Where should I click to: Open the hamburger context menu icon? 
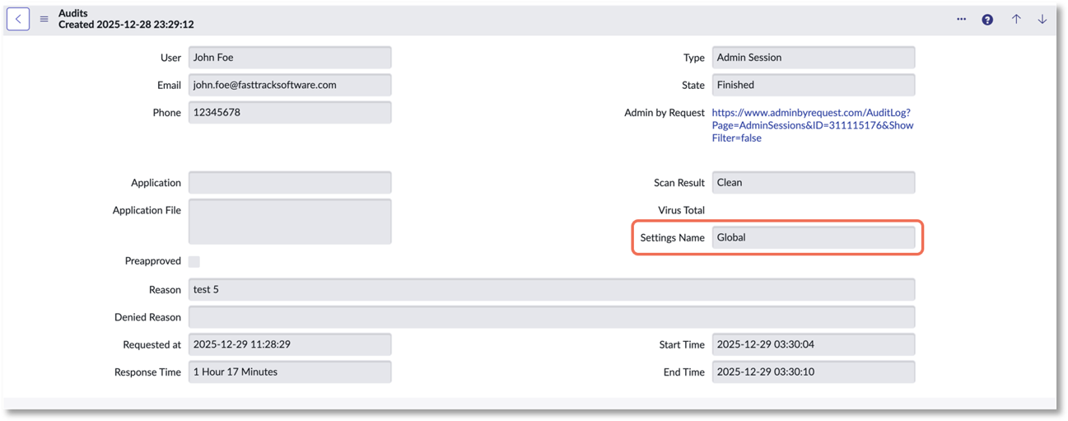[x=44, y=19]
